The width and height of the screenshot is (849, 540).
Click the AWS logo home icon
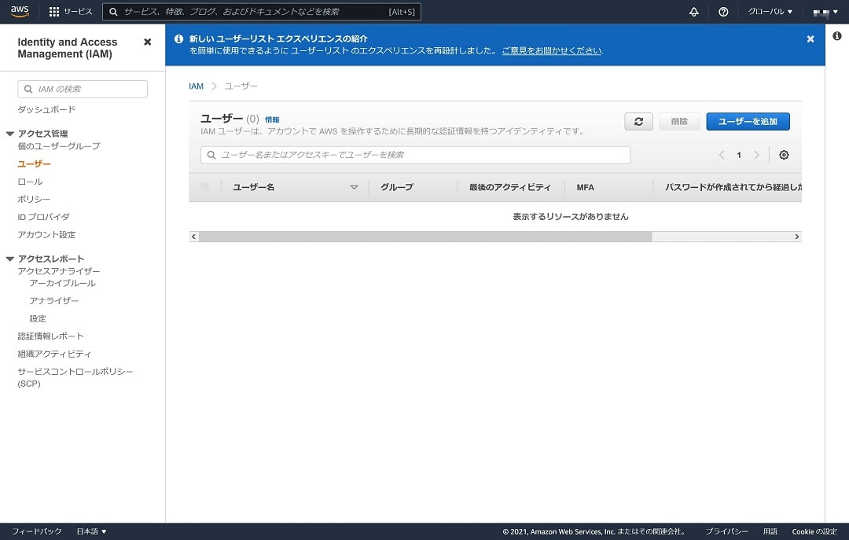[x=20, y=11]
